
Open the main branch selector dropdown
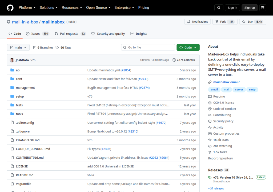[18, 47]
